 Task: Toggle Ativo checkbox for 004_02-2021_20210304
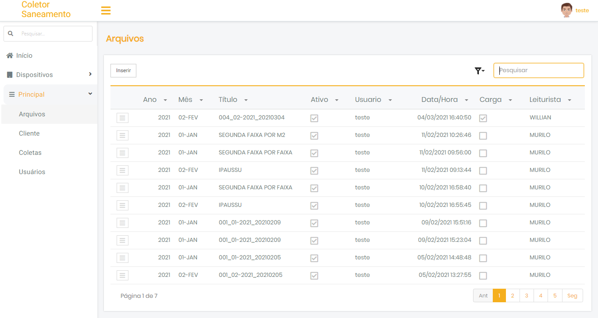coord(314,118)
